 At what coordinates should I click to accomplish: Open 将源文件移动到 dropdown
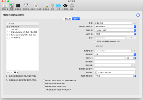click(x=115, y=76)
